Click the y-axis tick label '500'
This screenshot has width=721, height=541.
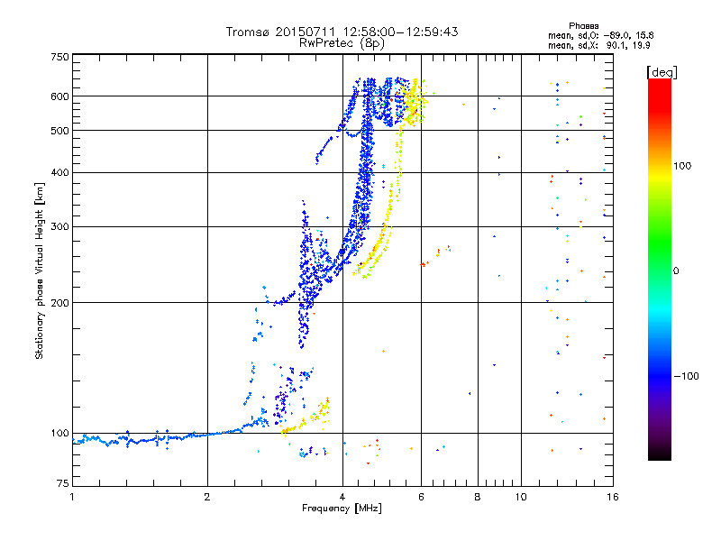59,131
